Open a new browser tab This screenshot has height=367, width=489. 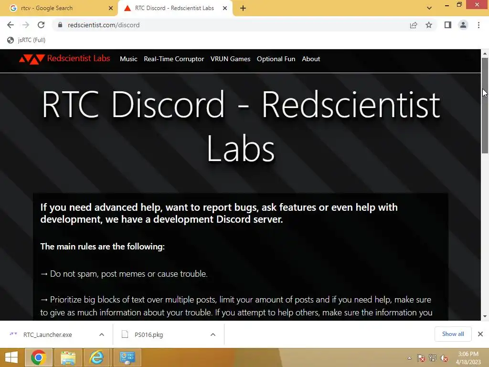pos(243,8)
